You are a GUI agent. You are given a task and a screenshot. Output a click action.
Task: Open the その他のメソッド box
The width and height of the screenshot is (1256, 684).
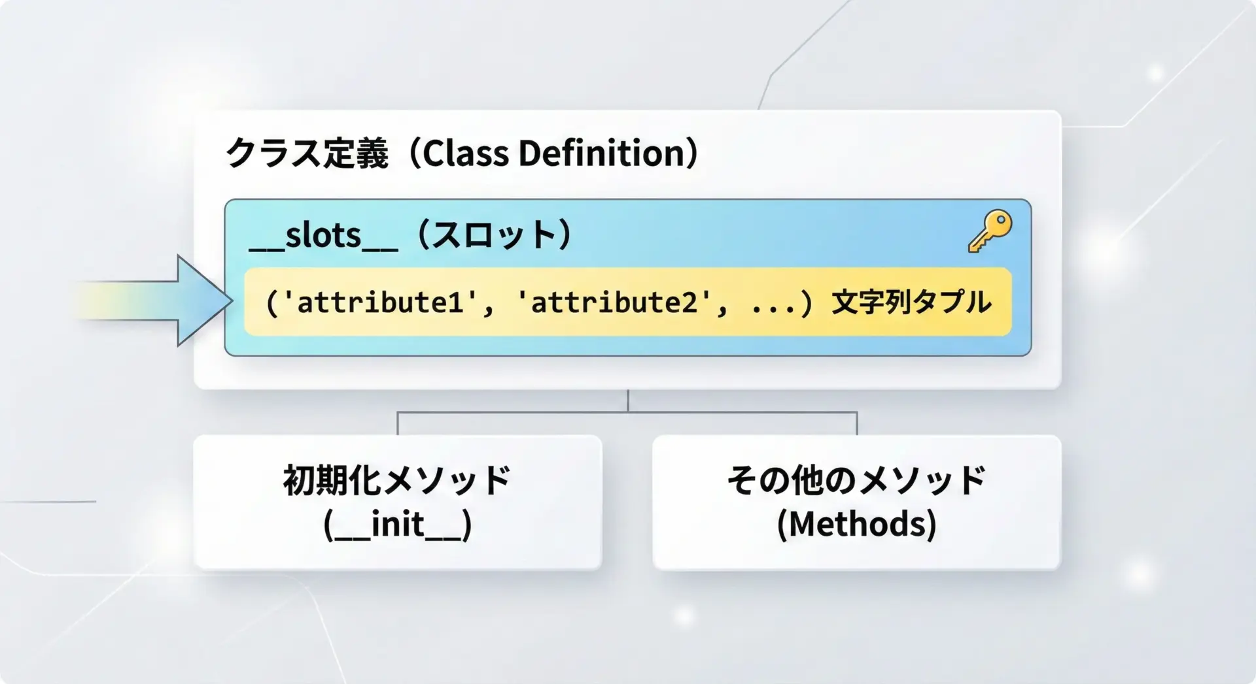click(856, 502)
